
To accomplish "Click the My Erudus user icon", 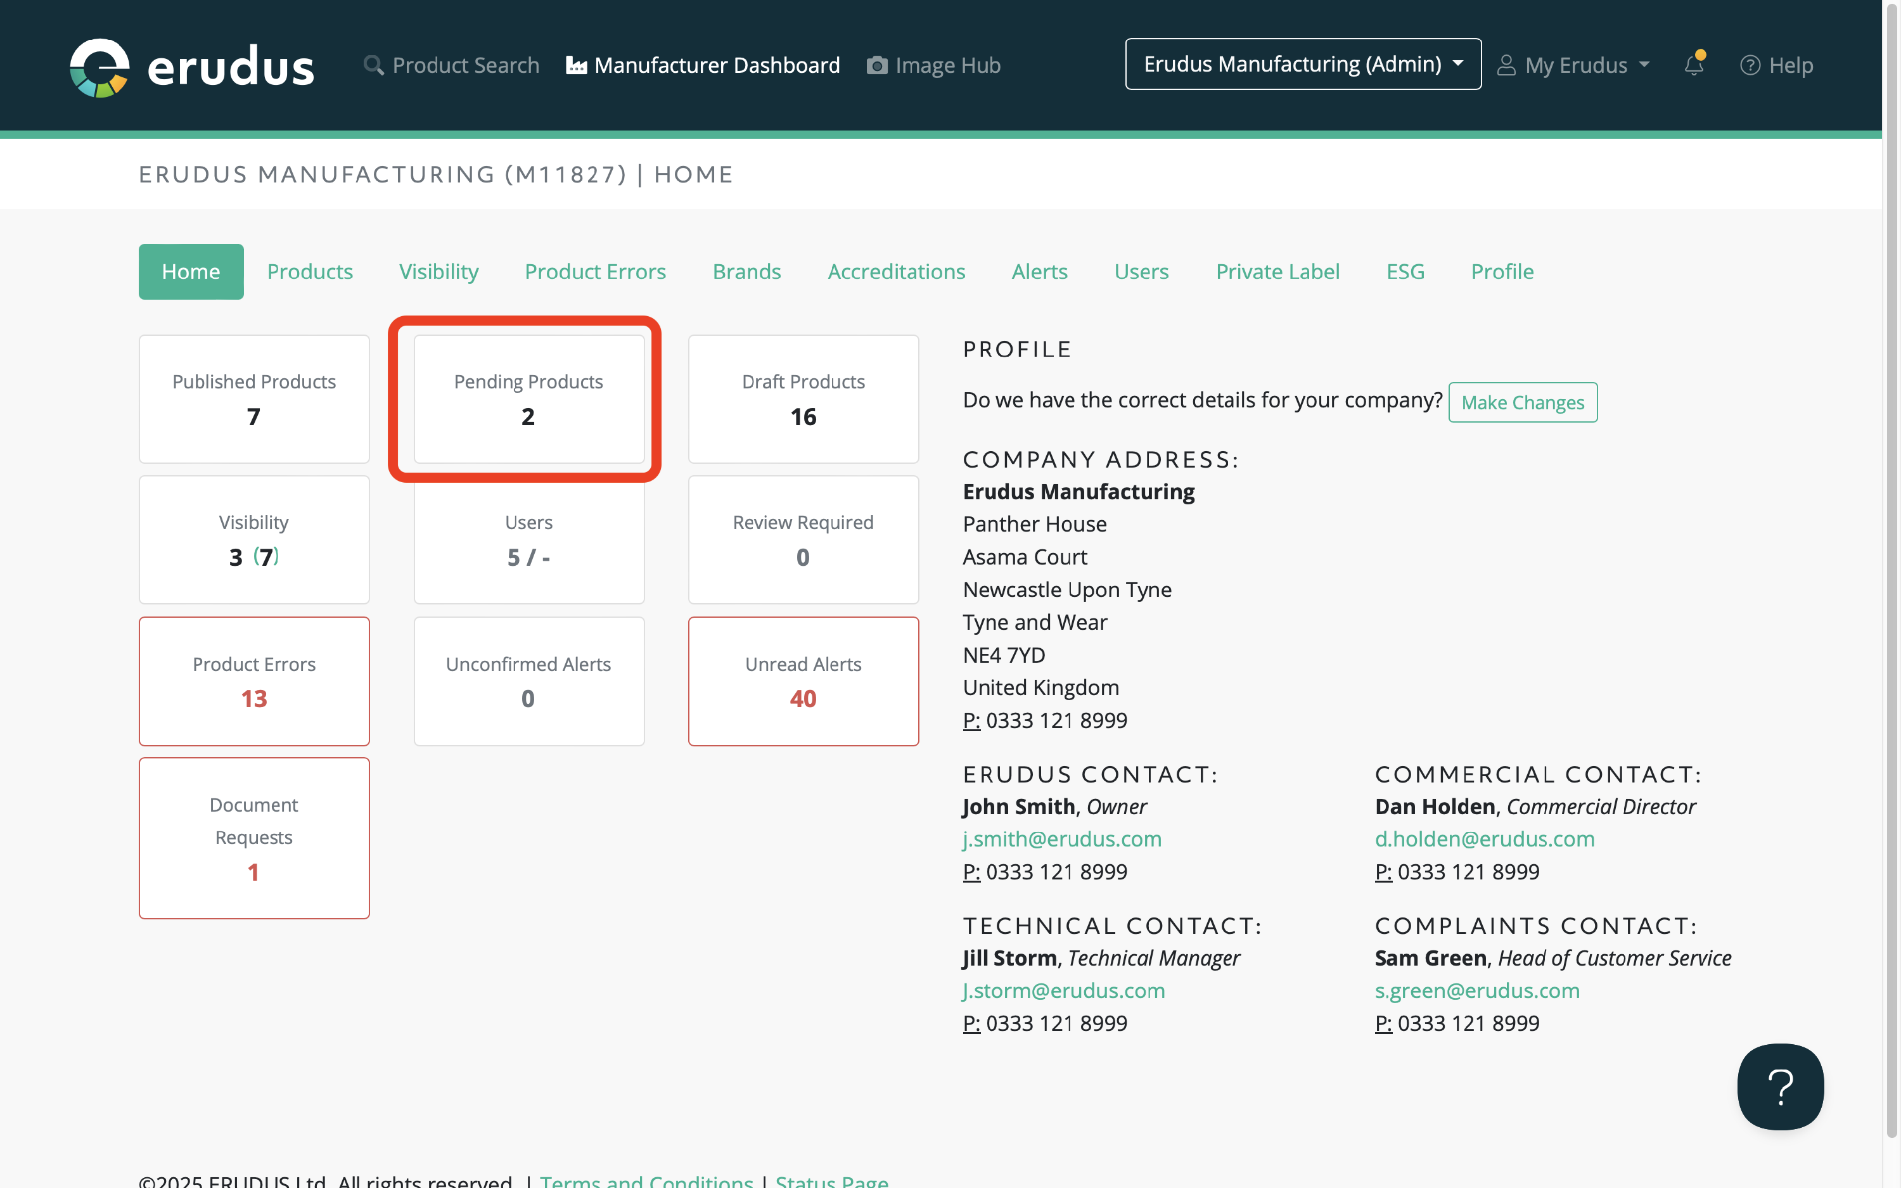I will tap(1506, 65).
